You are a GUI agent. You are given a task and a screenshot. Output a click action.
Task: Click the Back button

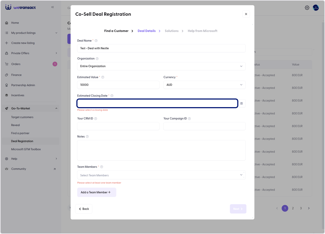pyautogui.click(x=84, y=209)
